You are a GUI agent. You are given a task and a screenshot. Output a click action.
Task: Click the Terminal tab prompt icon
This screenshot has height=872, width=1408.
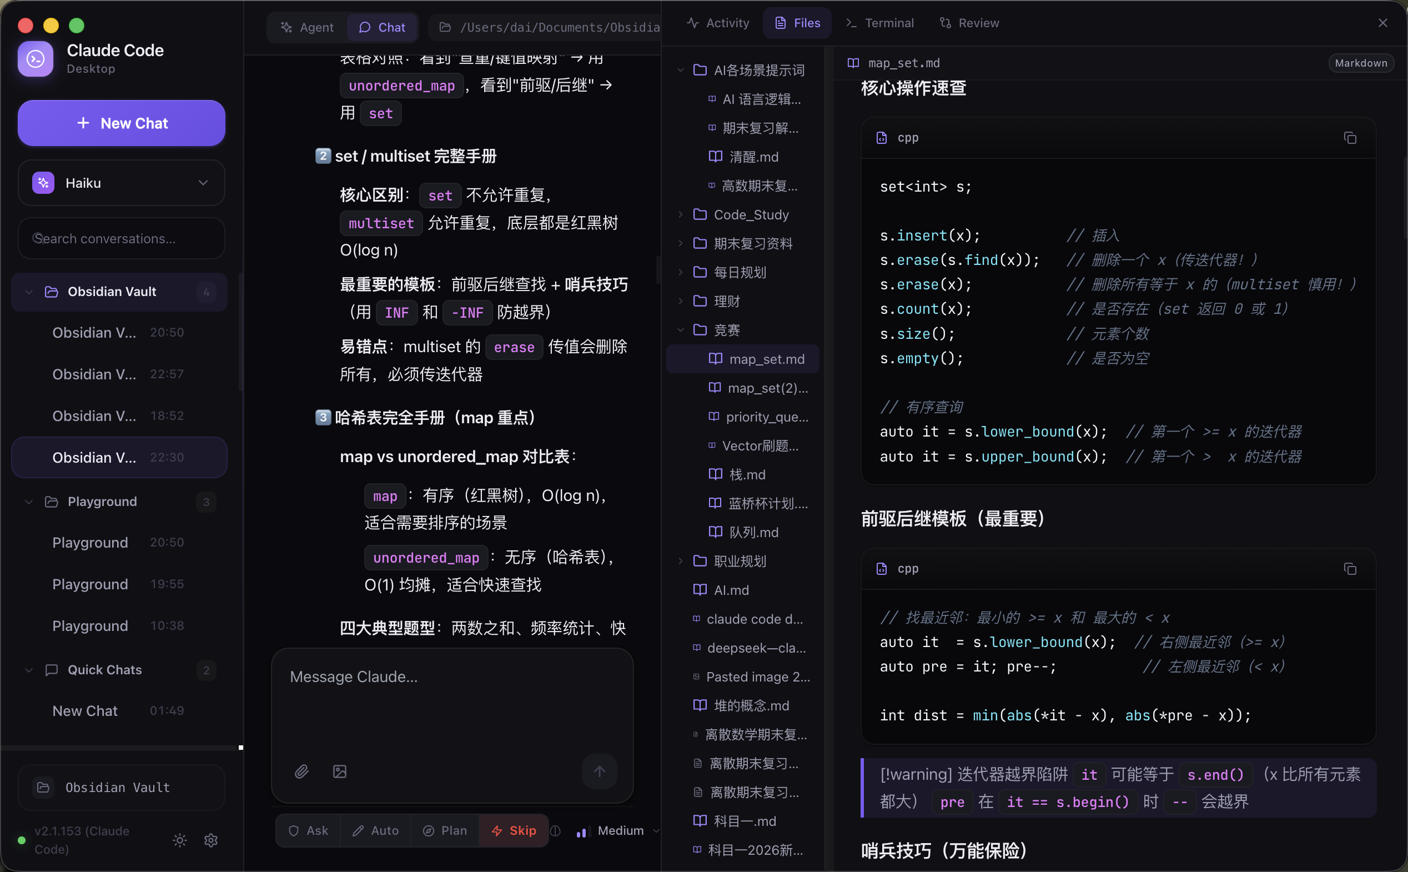click(x=851, y=23)
